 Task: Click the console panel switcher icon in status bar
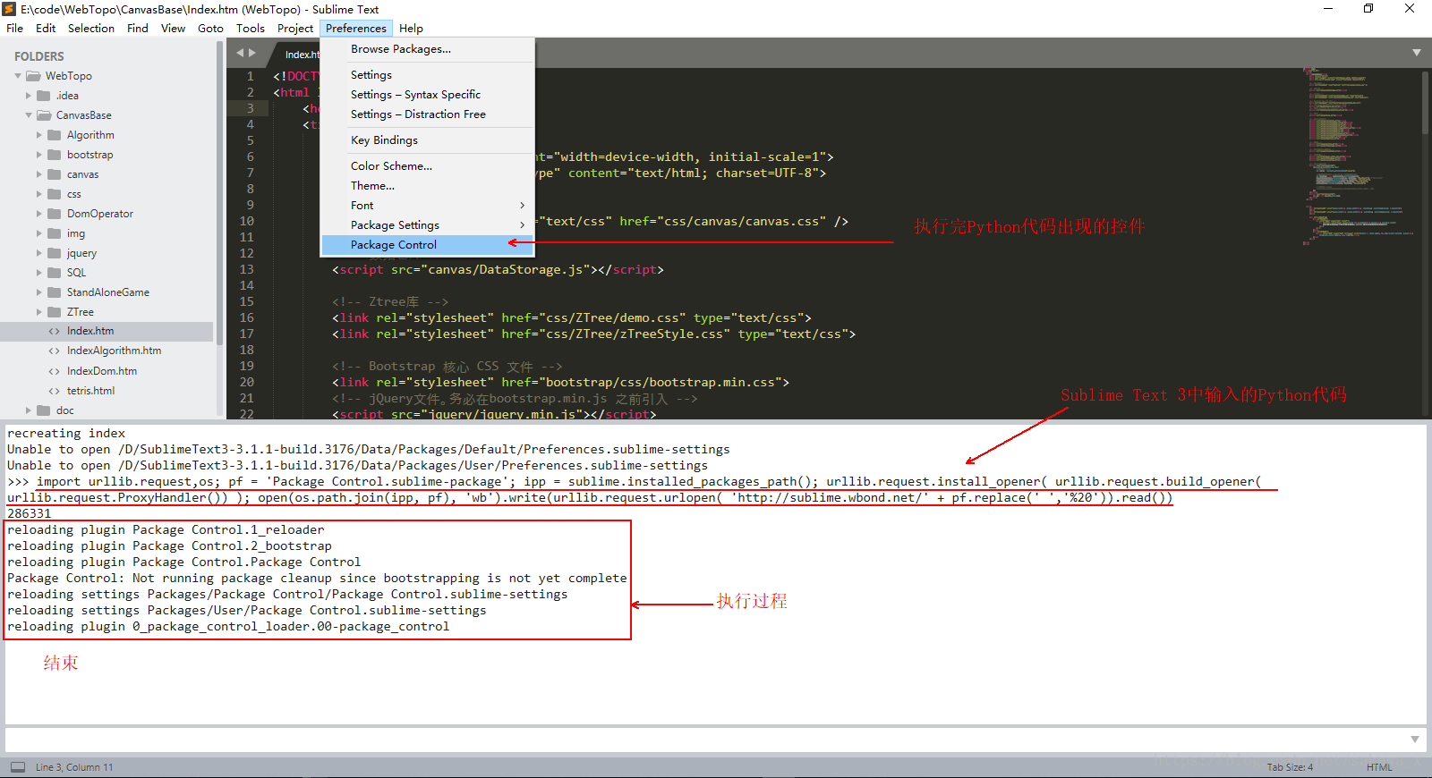(x=18, y=766)
